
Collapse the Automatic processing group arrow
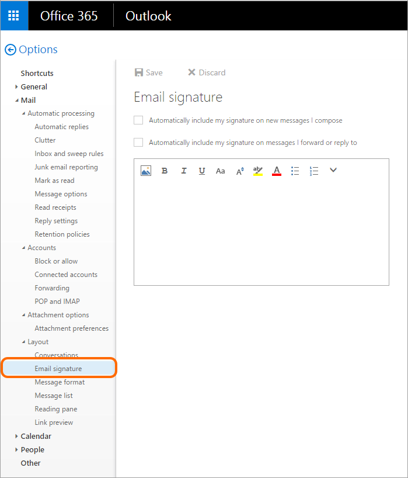(x=23, y=113)
